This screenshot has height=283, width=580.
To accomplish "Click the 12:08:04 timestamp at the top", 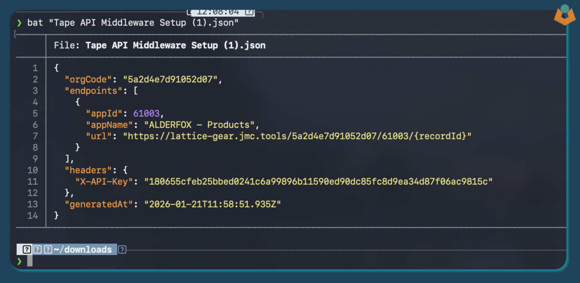I will pos(218,12).
